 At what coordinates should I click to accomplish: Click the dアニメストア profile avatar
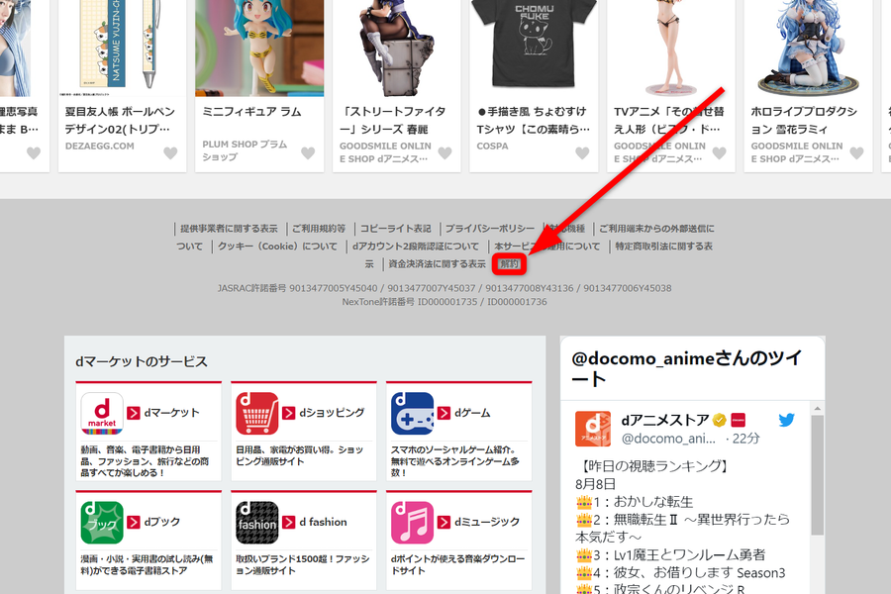point(593,429)
